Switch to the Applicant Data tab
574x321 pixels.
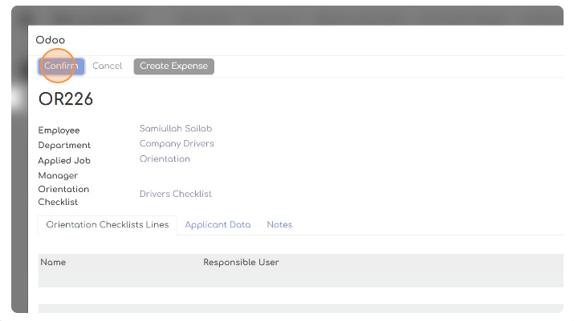pyautogui.click(x=218, y=225)
